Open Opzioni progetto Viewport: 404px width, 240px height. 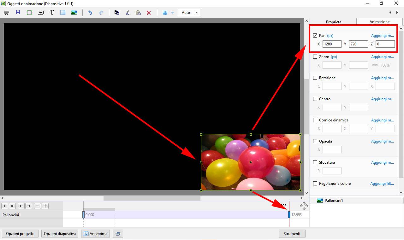coord(20,234)
